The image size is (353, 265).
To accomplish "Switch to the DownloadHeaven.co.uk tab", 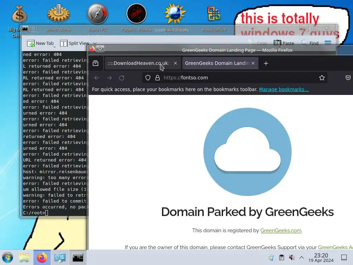I will tap(139, 63).
